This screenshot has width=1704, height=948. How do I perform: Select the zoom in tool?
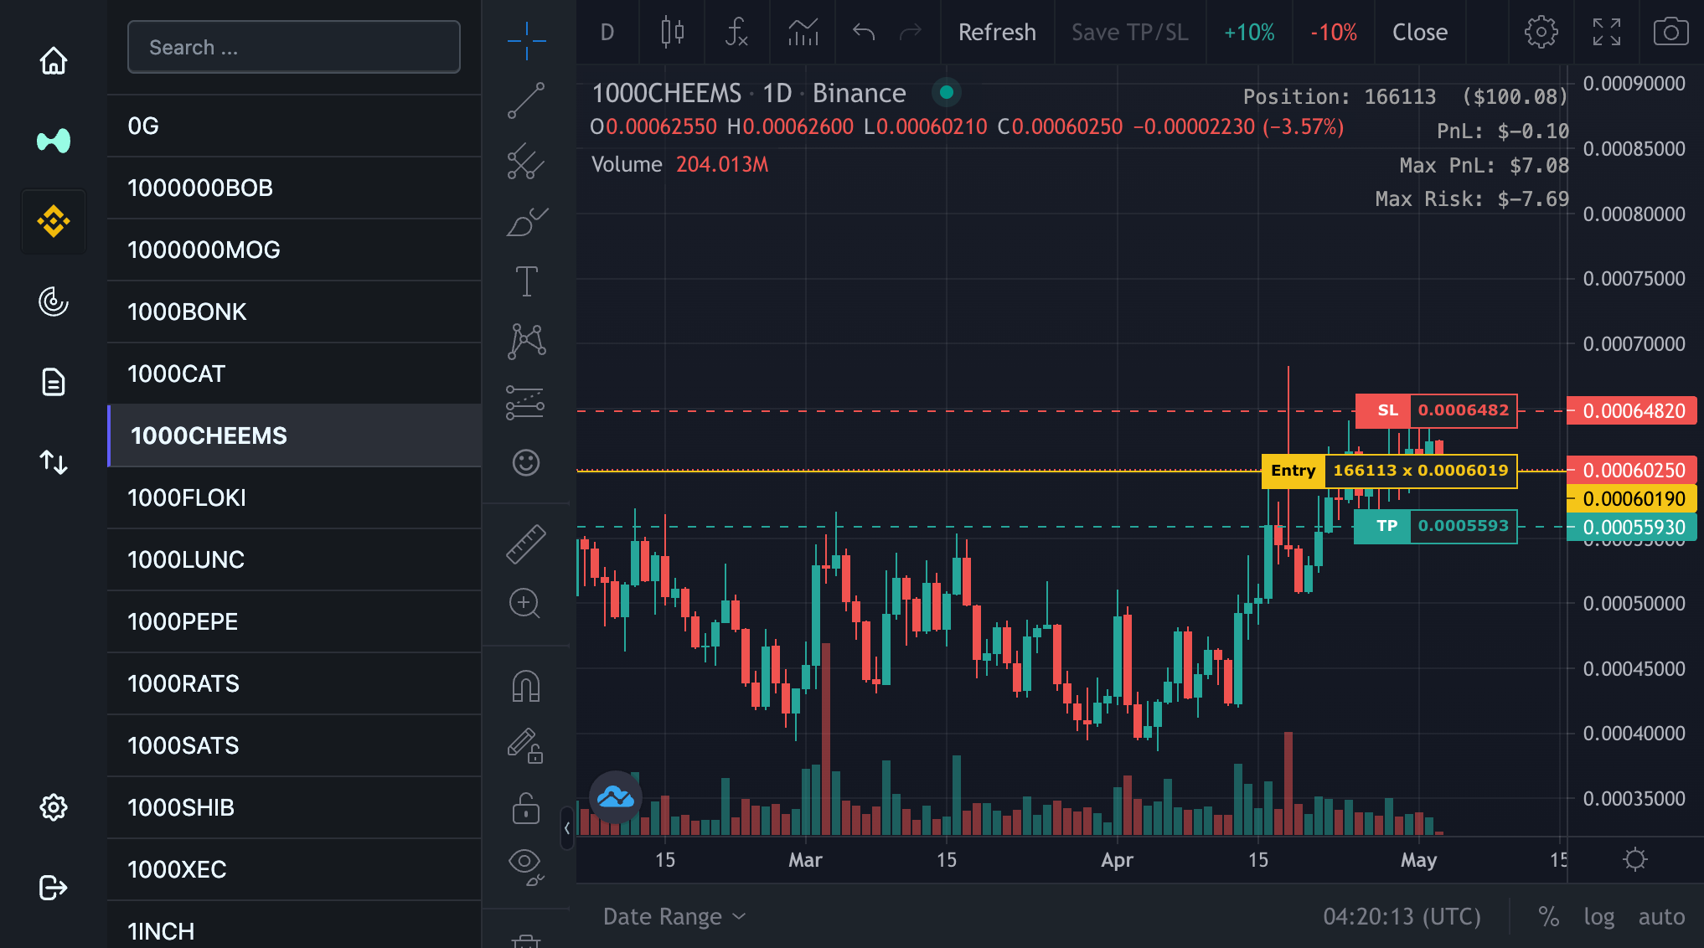point(526,603)
